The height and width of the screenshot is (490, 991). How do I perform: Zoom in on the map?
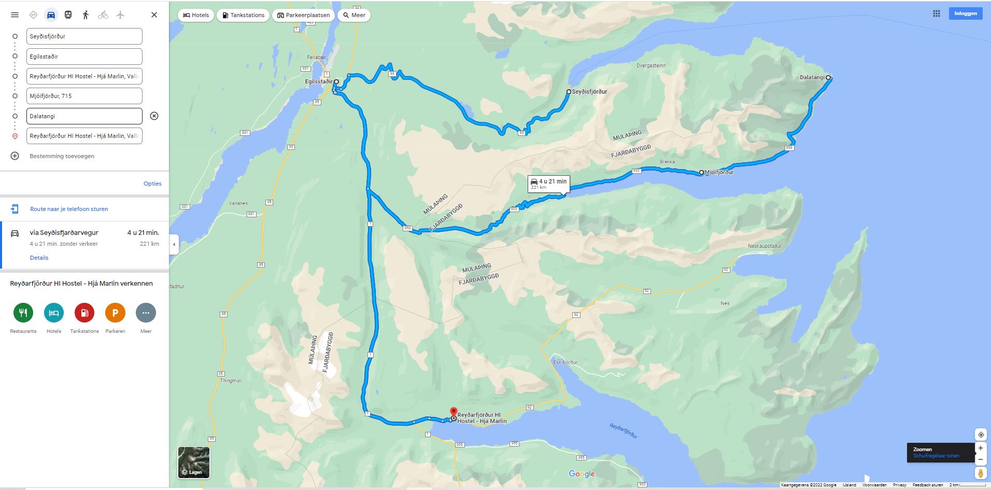point(980,448)
